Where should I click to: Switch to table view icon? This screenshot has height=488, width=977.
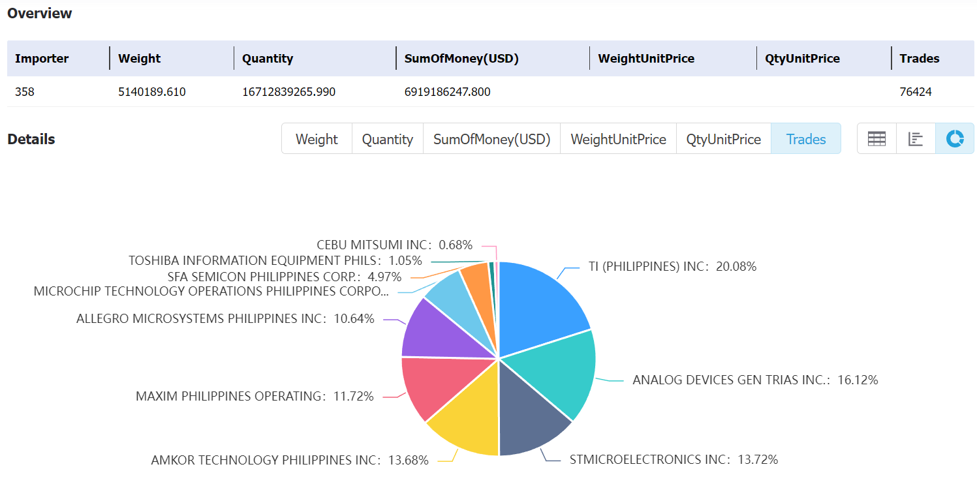(x=876, y=139)
